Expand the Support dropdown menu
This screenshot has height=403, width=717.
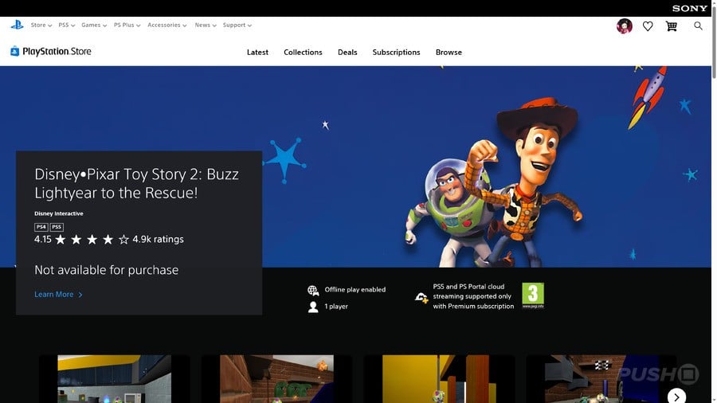pos(237,25)
